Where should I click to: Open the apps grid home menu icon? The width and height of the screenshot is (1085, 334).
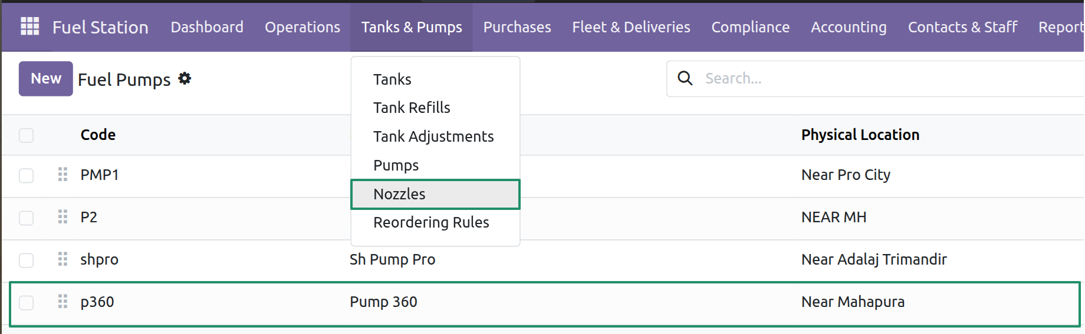click(x=29, y=26)
